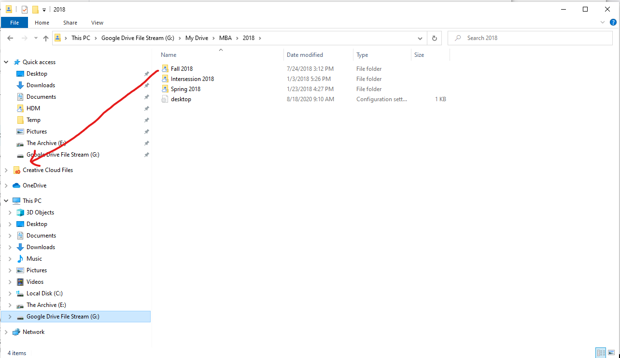
Task: Open The Archive (E:) under Quick access
Action: point(47,143)
